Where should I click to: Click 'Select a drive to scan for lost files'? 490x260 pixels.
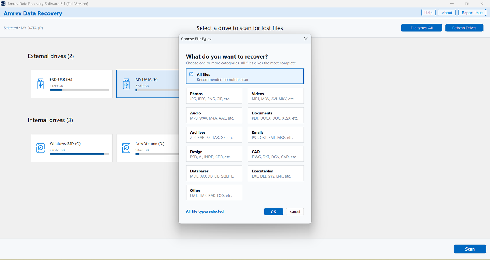coord(239,28)
